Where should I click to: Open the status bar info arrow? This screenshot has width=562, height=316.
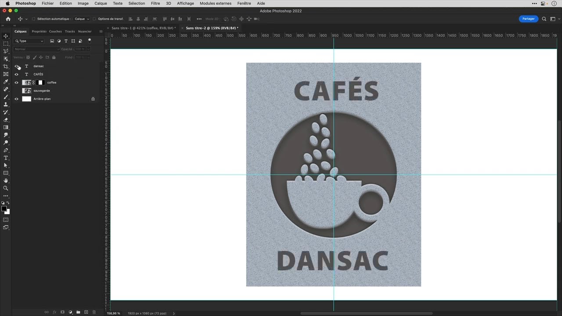point(174,313)
